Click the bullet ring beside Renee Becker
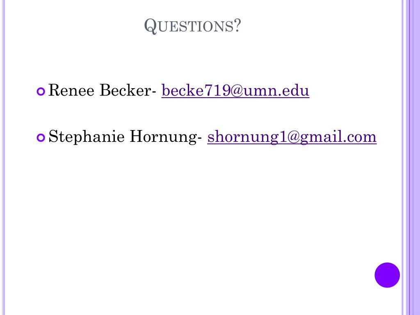420x315 pixels. [41, 91]
